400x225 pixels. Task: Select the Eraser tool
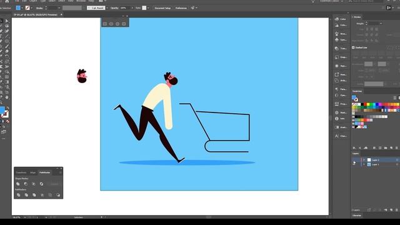pyautogui.click(x=7, y=51)
